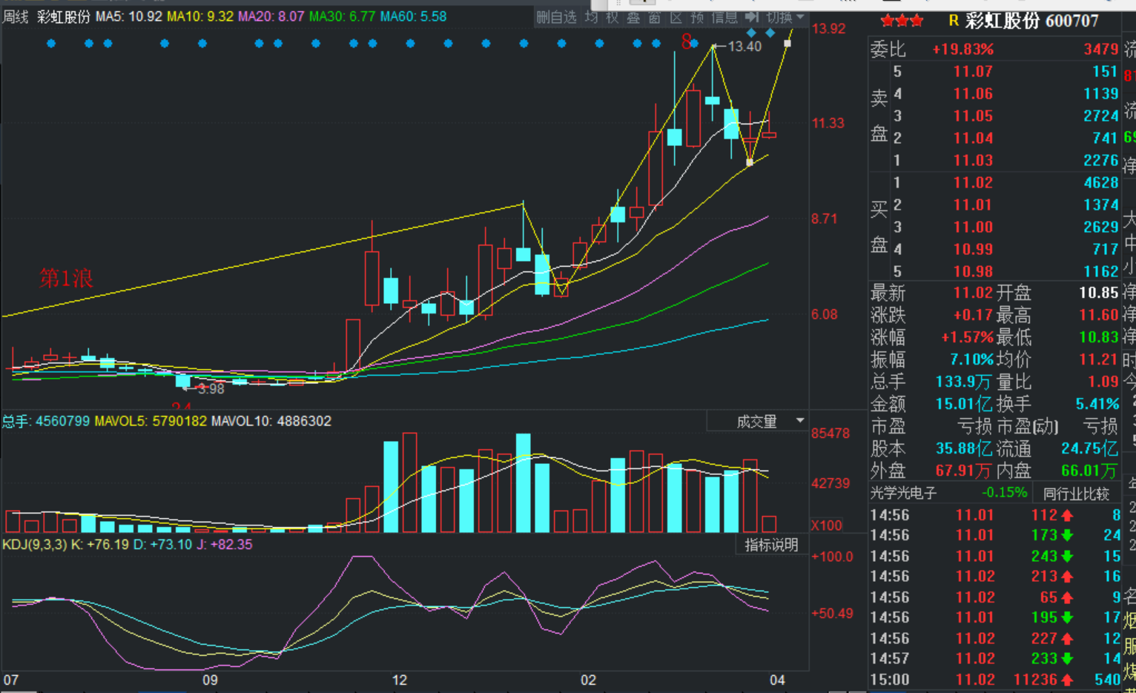Click the white square at wave line end
The image size is (1136, 693).
click(x=787, y=43)
